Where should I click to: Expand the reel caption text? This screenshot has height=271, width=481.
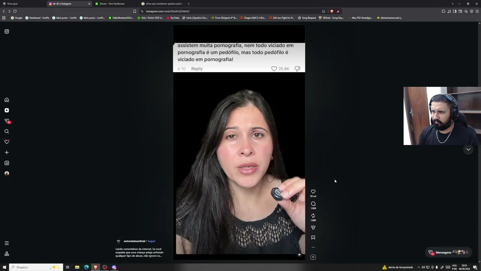(x=139, y=252)
